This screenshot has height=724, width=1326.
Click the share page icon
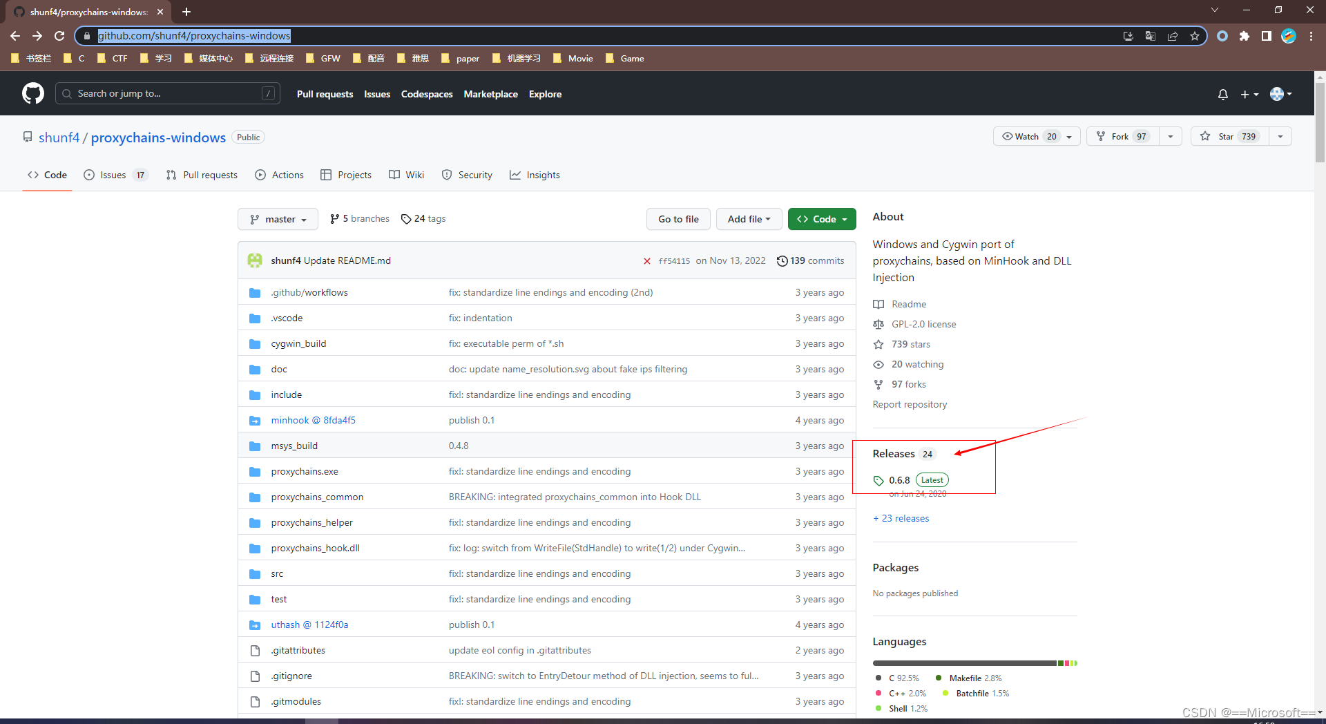(1173, 36)
